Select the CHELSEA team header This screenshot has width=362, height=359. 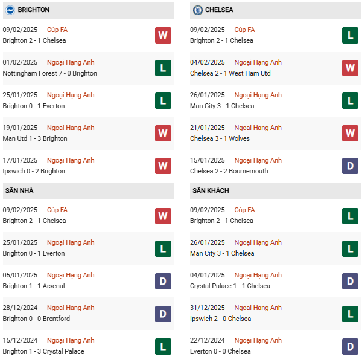tap(220, 10)
